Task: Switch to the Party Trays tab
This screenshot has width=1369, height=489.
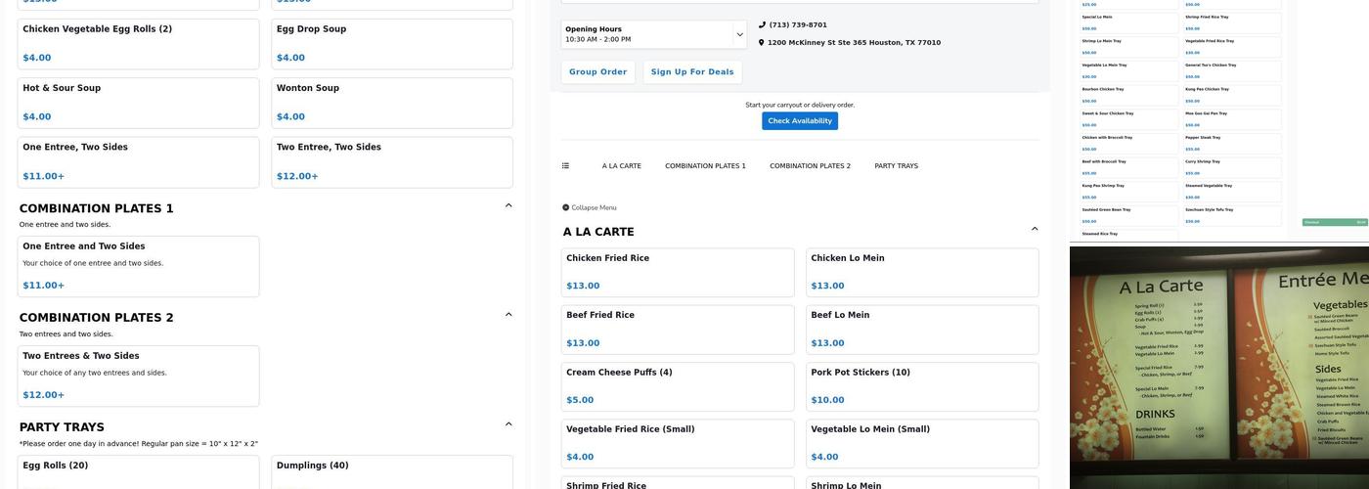Action: coord(896,166)
